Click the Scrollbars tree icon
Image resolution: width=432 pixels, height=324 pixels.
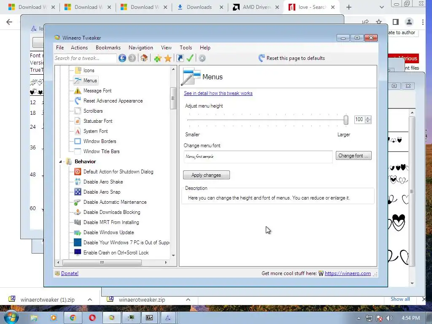(78, 111)
